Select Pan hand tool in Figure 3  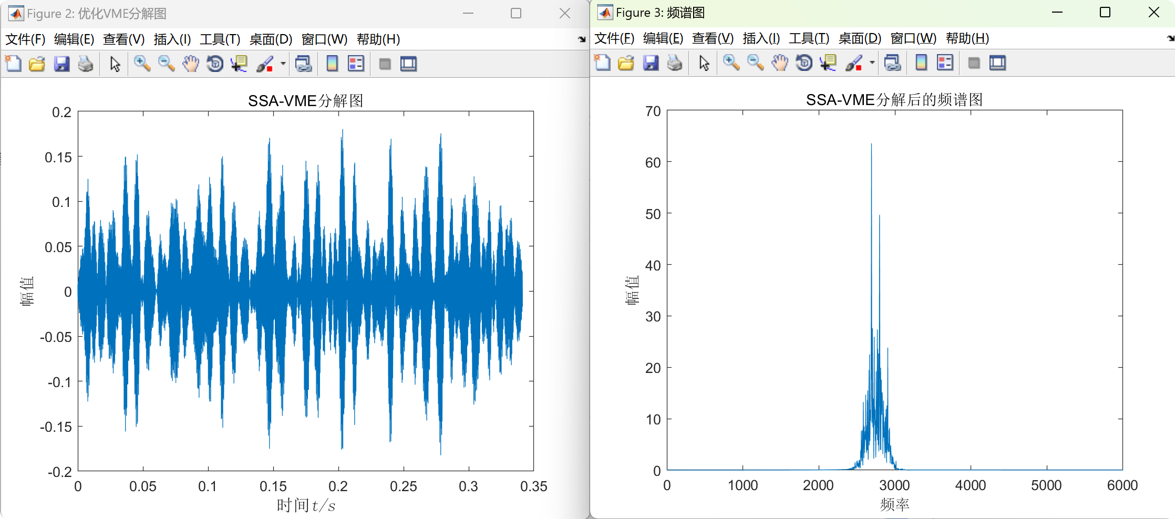click(x=780, y=63)
